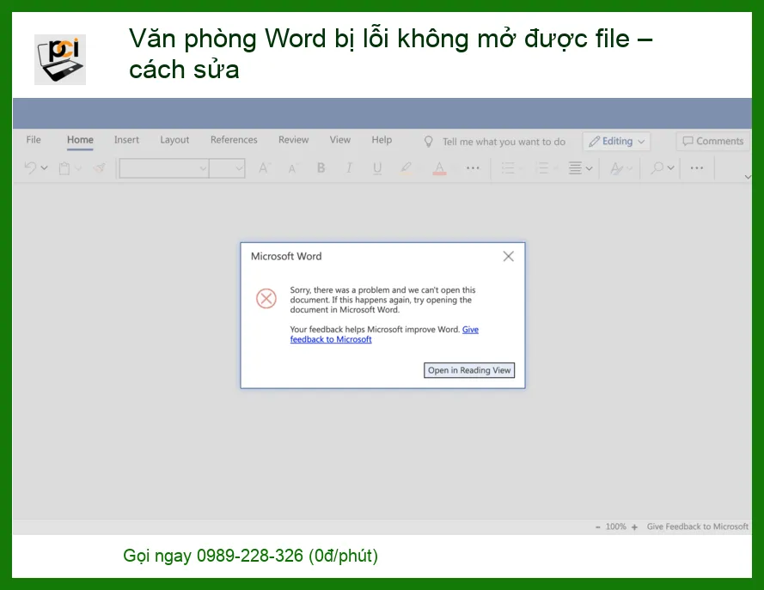Switch to the Review tab

tap(293, 140)
